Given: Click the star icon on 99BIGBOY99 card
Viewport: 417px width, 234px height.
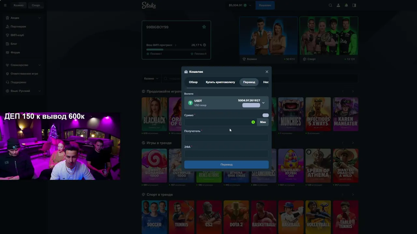Looking at the screenshot, I should (204, 27).
